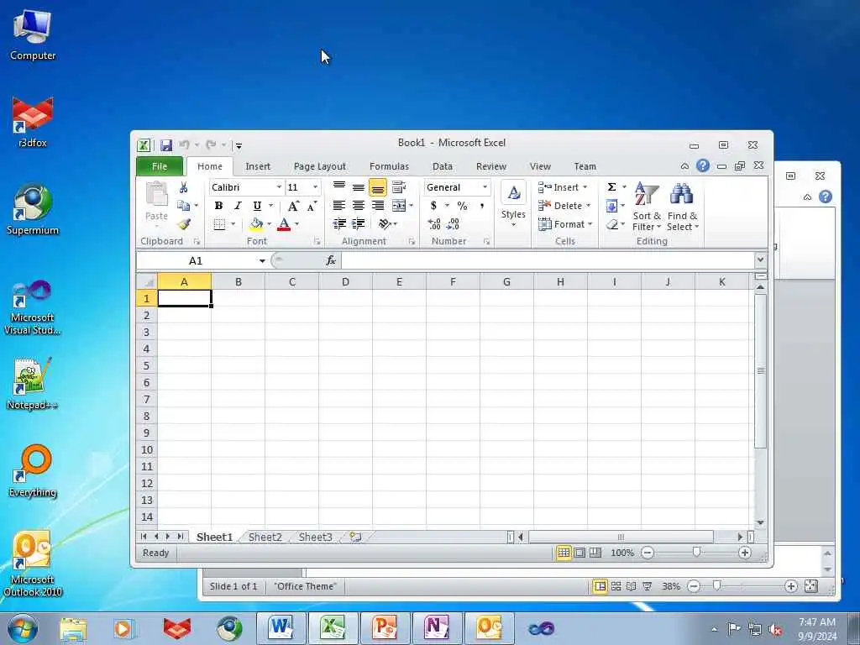860x645 pixels.
Task: Expand the Styles dropdown
Action: [513, 205]
